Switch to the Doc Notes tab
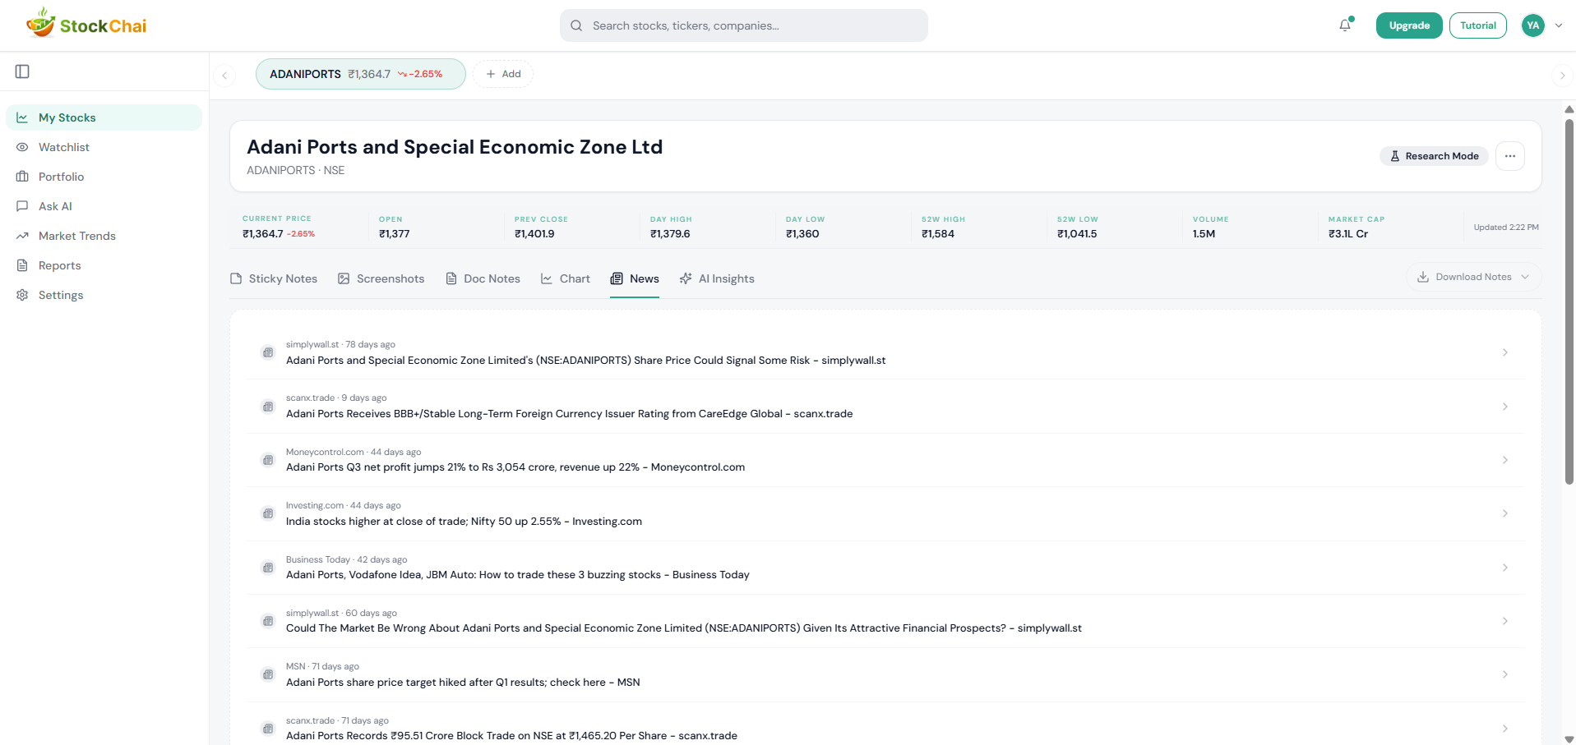The width and height of the screenshot is (1576, 745). click(x=483, y=279)
